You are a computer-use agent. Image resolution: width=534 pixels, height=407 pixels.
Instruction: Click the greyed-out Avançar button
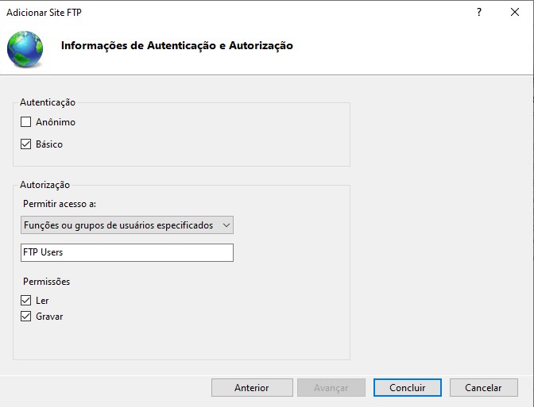click(x=331, y=388)
